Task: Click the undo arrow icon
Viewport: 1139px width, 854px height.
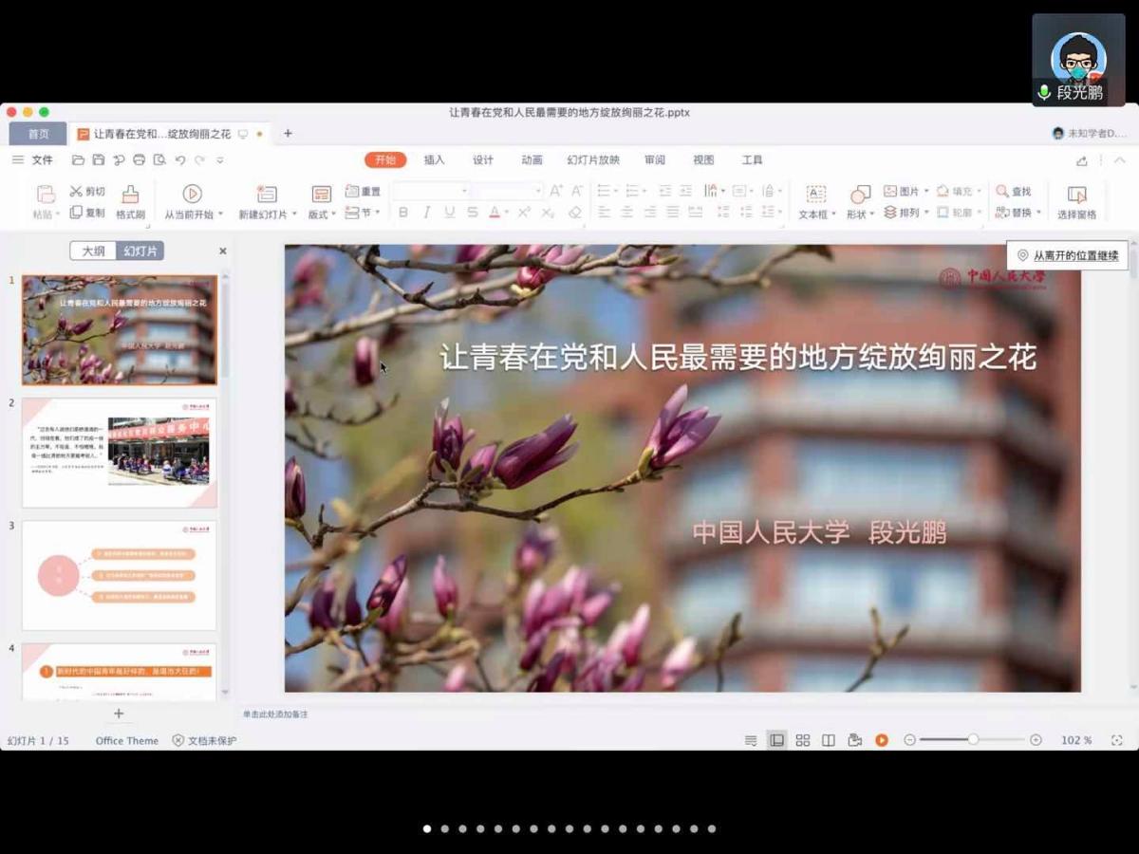Action: pos(180,160)
